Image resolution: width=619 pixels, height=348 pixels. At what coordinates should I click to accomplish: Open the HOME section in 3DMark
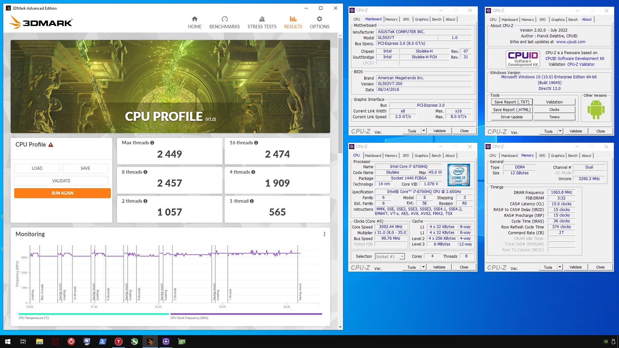pyautogui.click(x=195, y=23)
